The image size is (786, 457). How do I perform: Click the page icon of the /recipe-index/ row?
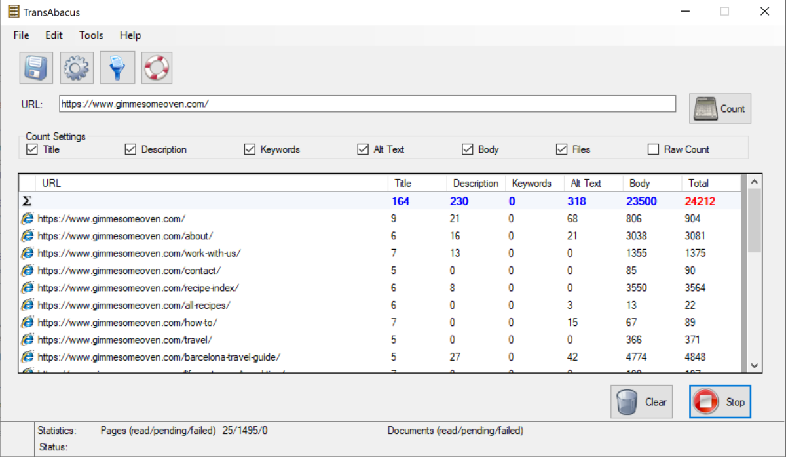point(28,288)
